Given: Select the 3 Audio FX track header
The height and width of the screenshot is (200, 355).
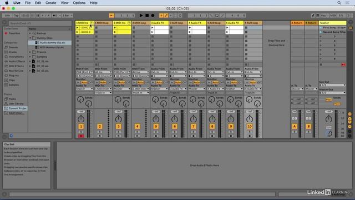Looking at the screenshot, I should (x=159, y=23).
